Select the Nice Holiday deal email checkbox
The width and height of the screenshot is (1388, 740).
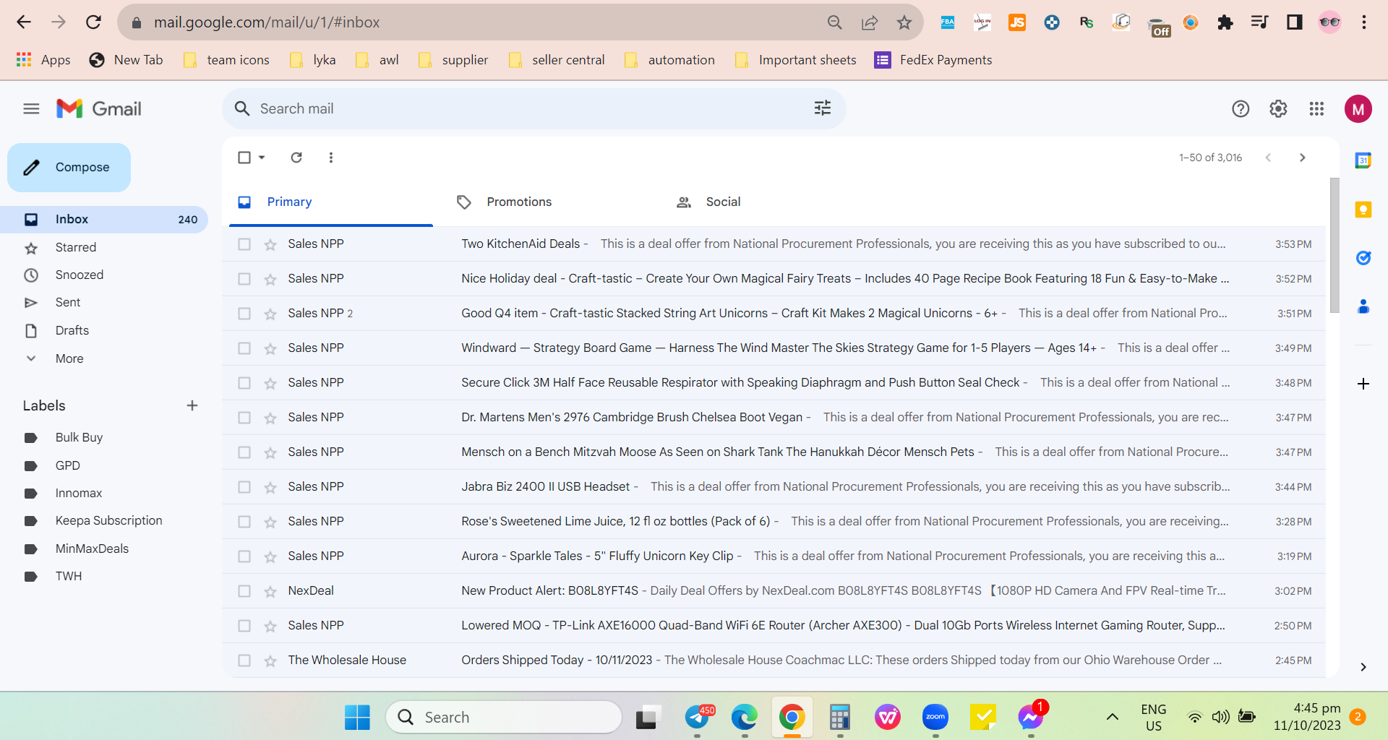[x=244, y=279]
